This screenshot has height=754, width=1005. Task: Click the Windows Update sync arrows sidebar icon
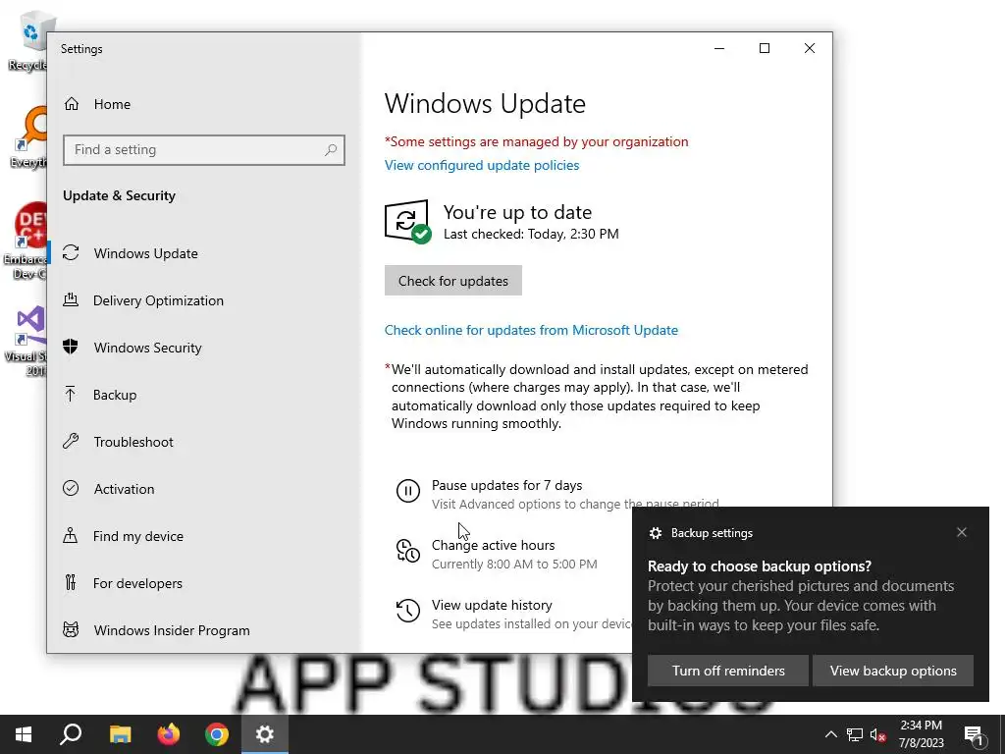71,253
